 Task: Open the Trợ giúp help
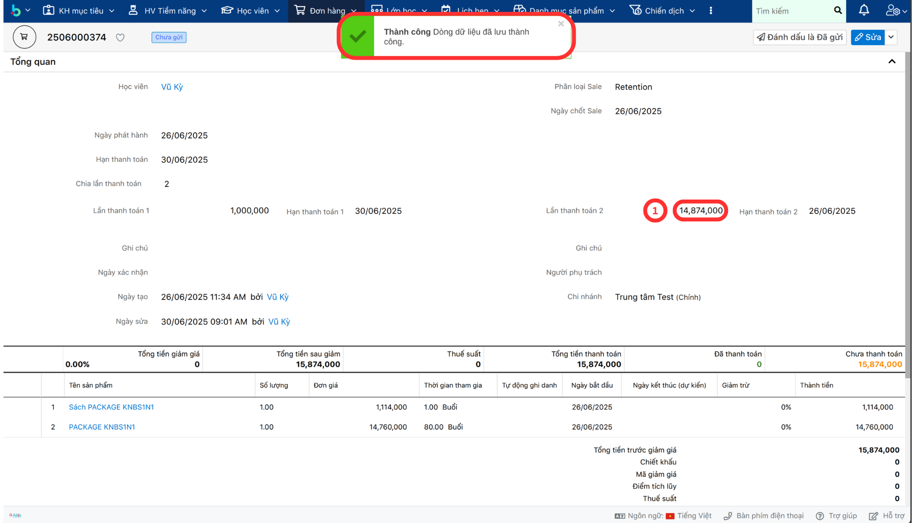(x=836, y=515)
